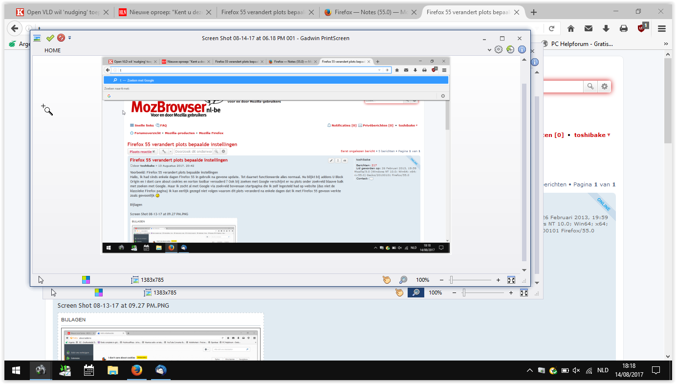Collapse the ribbon using the chevron arrow

(490, 50)
